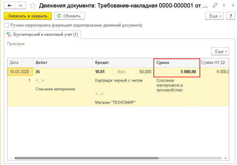The height and width of the screenshot is (165, 237).
Task: Click Обновить to refresh
Action: (x=69, y=16)
